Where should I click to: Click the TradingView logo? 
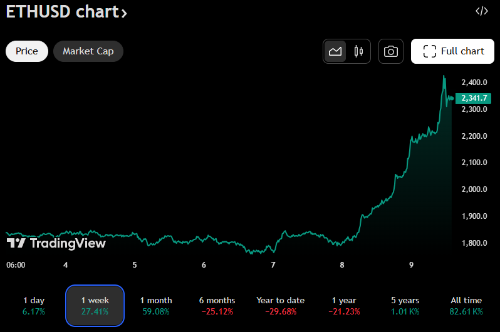click(x=56, y=243)
